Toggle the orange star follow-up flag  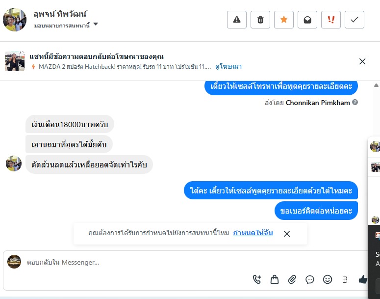pyautogui.click(x=284, y=20)
